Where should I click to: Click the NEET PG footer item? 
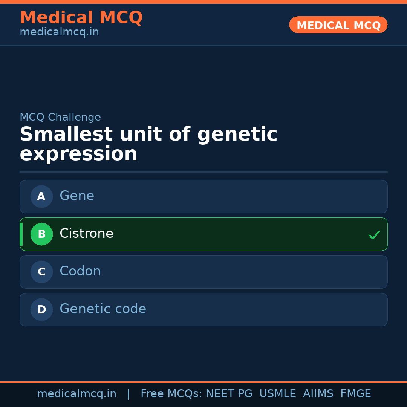(229, 393)
